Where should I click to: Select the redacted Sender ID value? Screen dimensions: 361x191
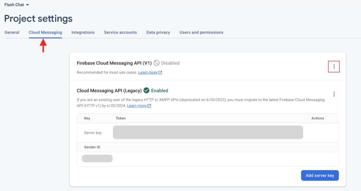(x=97, y=158)
